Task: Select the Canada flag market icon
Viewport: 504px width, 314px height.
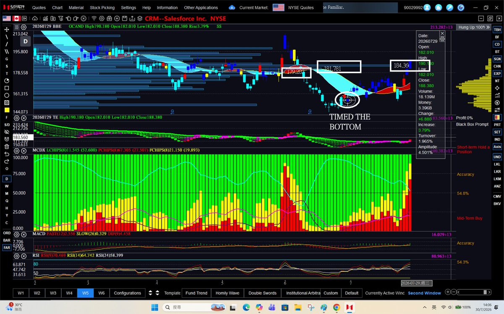Action: pos(17,18)
